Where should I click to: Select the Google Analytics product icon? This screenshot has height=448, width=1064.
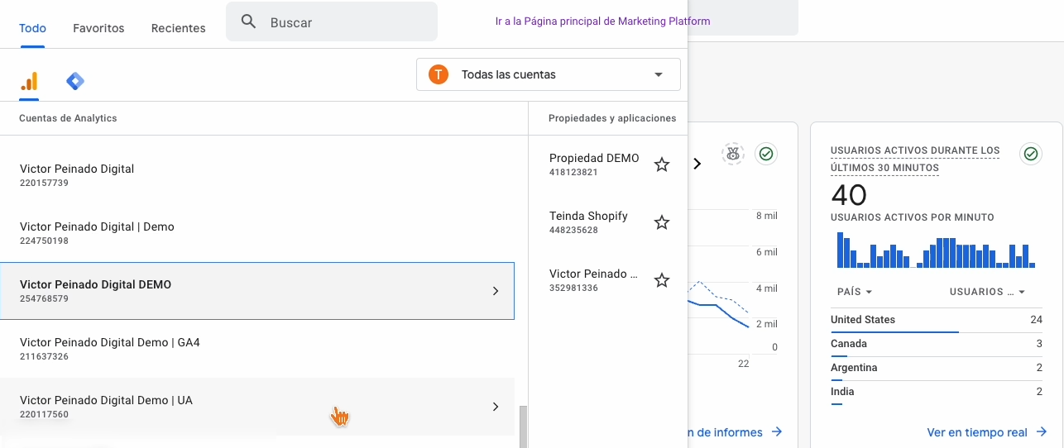coord(29,81)
